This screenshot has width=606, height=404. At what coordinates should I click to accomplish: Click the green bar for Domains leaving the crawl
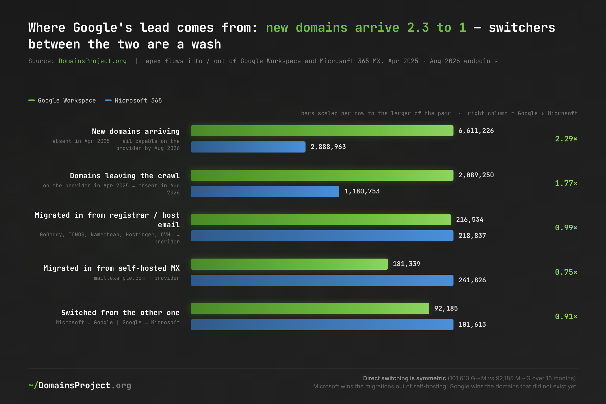click(x=322, y=175)
